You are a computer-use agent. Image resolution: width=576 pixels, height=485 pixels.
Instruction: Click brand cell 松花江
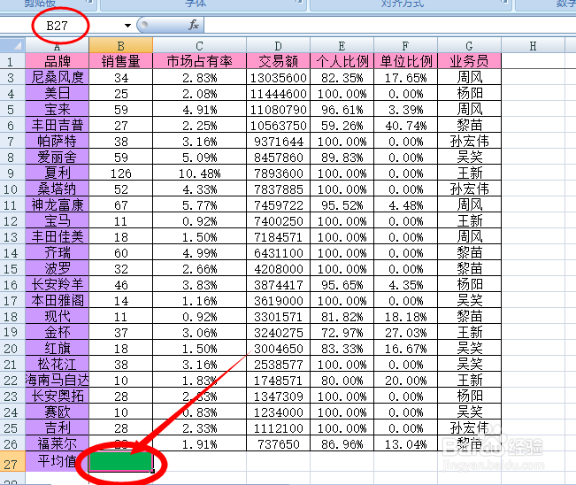pyautogui.click(x=57, y=365)
